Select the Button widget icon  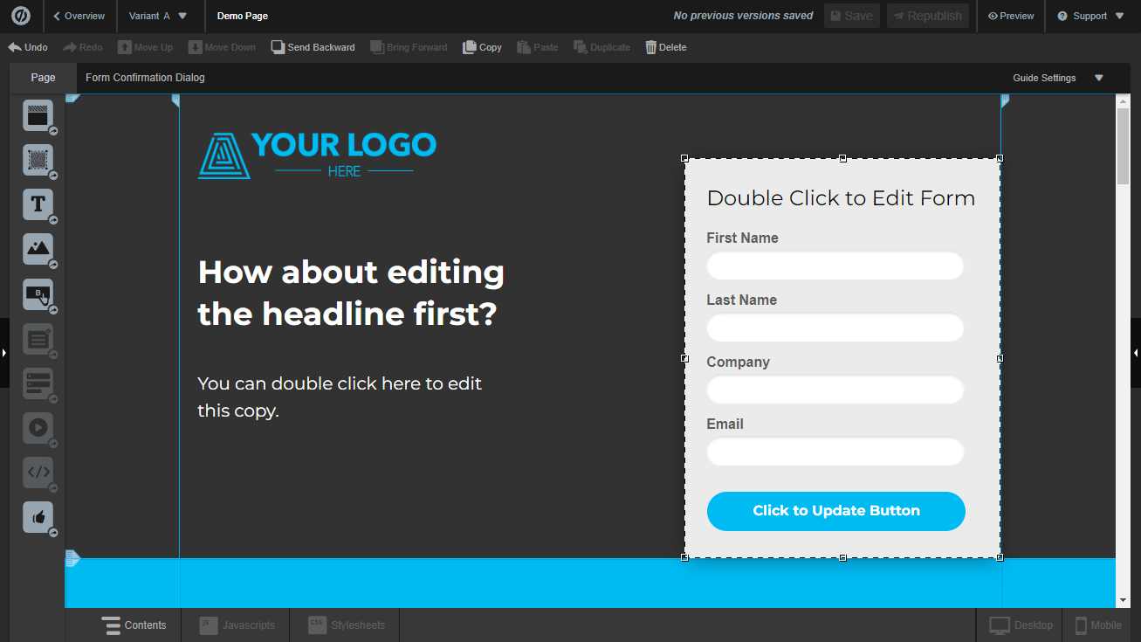(x=38, y=294)
